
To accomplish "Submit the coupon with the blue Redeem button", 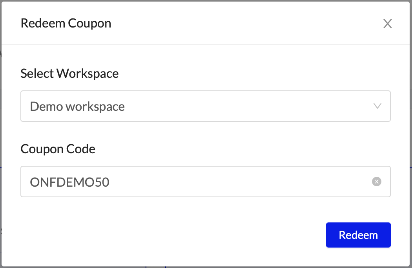I will click(358, 235).
